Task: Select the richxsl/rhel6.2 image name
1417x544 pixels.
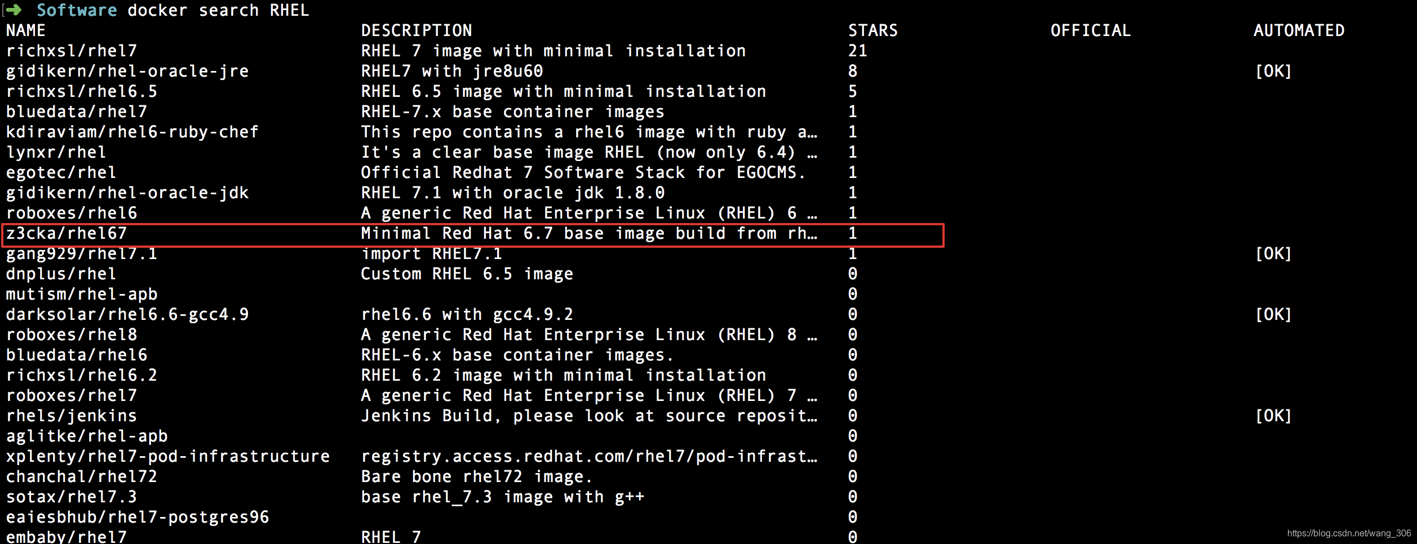Action: point(82,375)
